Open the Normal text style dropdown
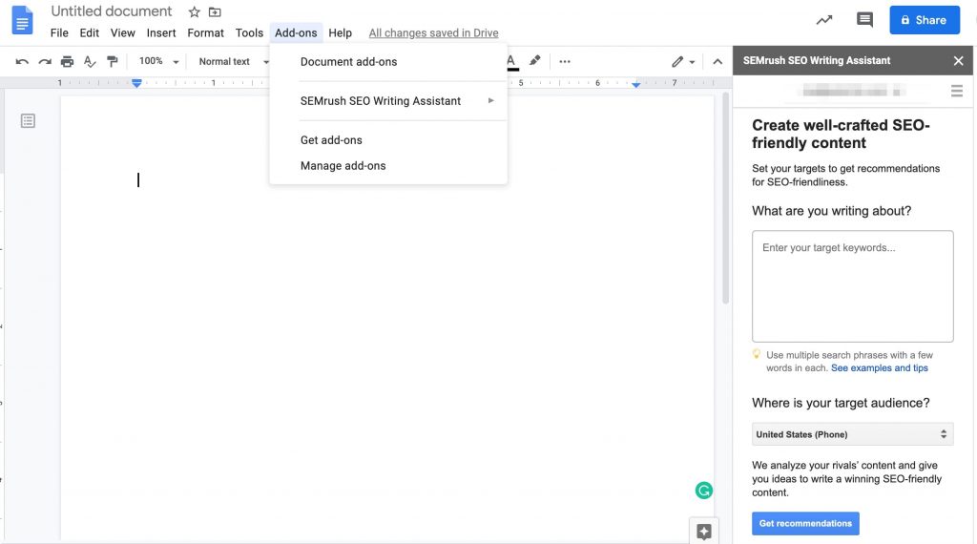Screen dimensions: 977x544 point(234,61)
